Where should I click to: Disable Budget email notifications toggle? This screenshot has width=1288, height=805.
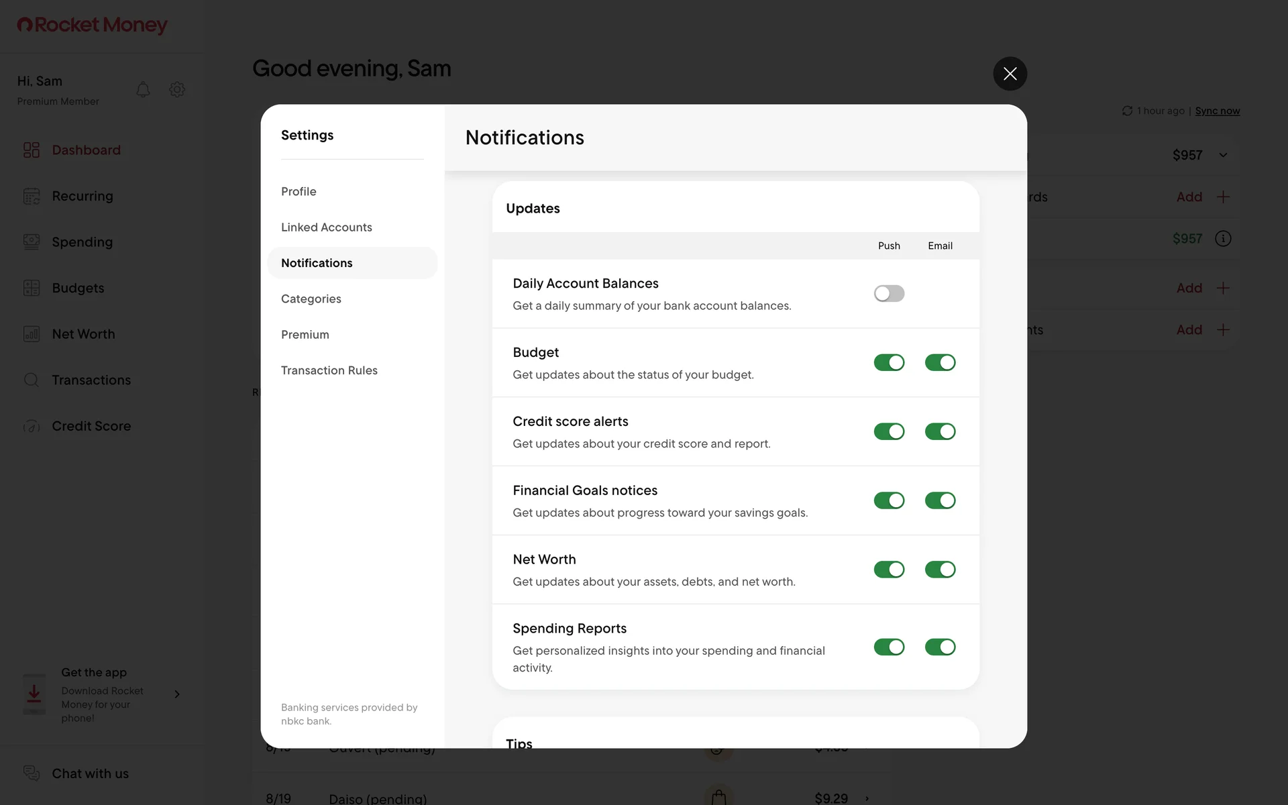(940, 362)
